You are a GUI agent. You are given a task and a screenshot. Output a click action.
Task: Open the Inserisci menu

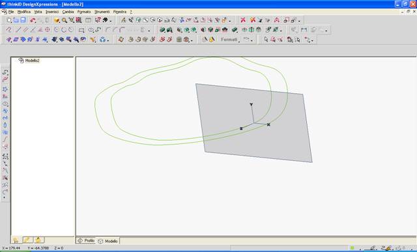(x=52, y=12)
